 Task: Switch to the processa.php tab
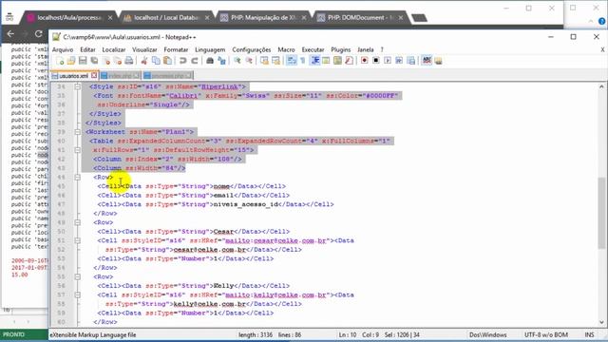(x=168, y=76)
